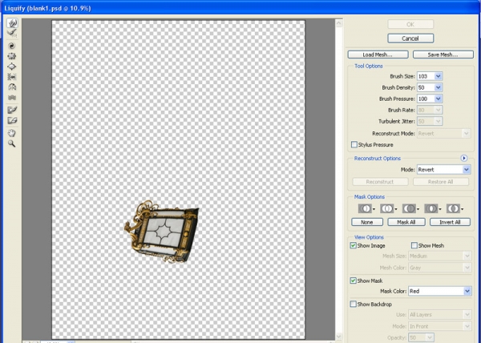This screenshot has width=481, height=343.
Task: Open Brush Density dropdown arrow
Action: (x=439, y=87)
